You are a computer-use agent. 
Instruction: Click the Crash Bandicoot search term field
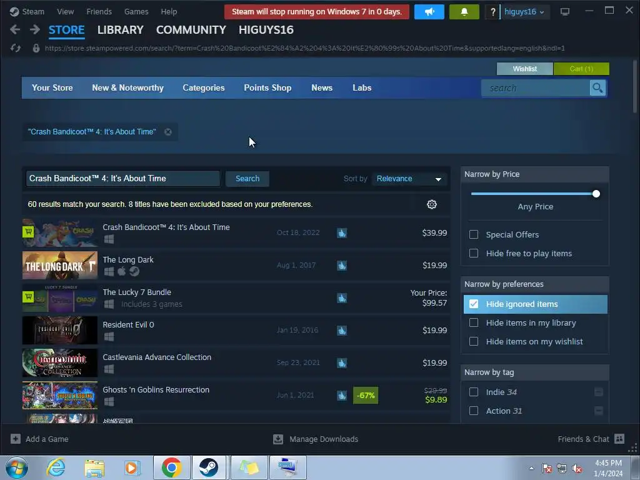pos(123,179)
